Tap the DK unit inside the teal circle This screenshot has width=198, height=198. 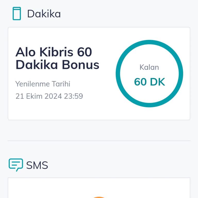pyautogui.click(x=157, y=82)
